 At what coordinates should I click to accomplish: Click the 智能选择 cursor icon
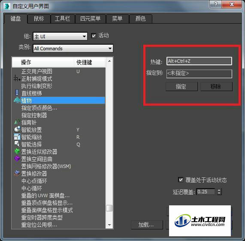17,144
